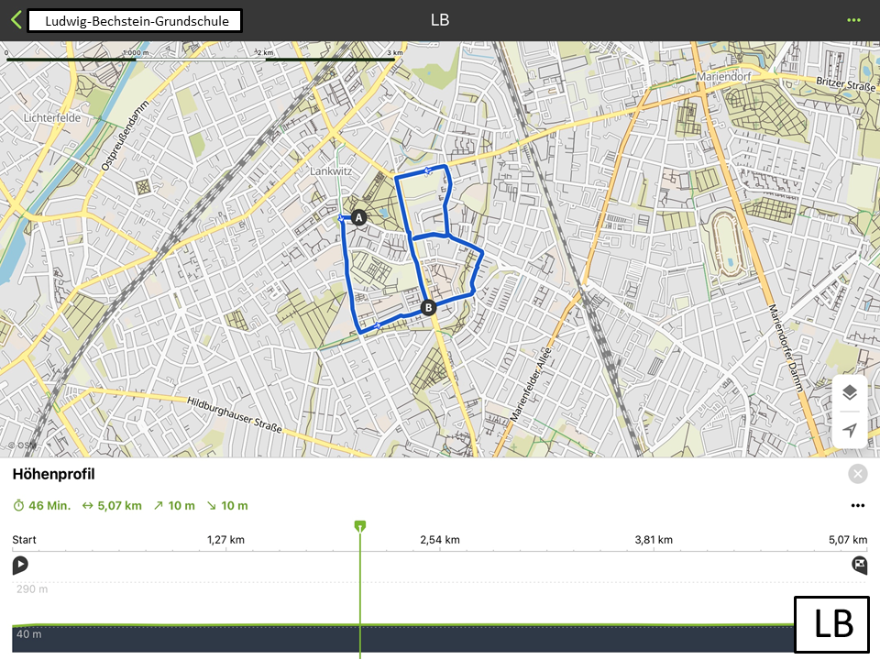Image resolution: width=880 pixels, height=660 pixels.
Task: Click the start play marker icon
Action: click(20, 565)
